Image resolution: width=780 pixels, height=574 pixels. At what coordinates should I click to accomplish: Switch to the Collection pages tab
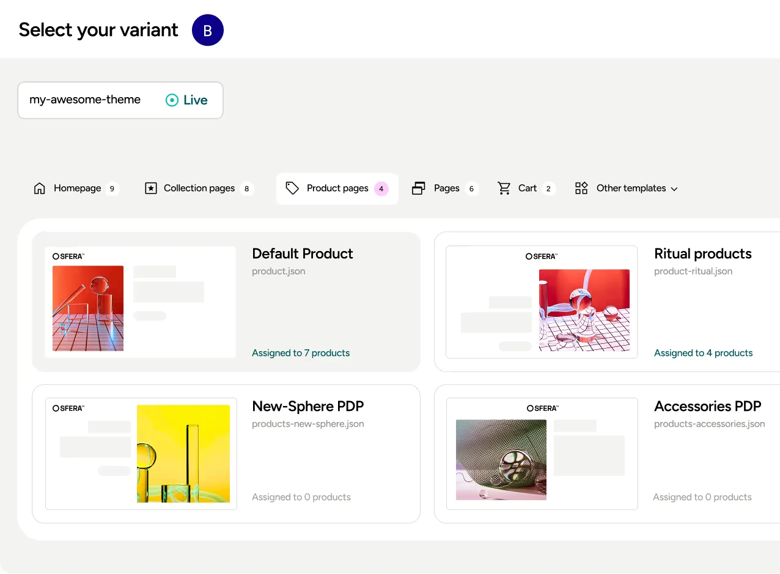(199, 188)
